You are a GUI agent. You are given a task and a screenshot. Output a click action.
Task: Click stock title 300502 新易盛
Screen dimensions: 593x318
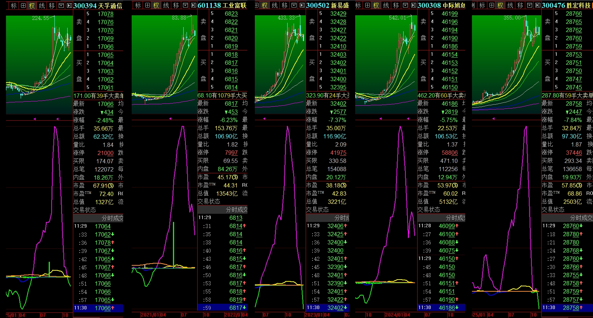327,6
